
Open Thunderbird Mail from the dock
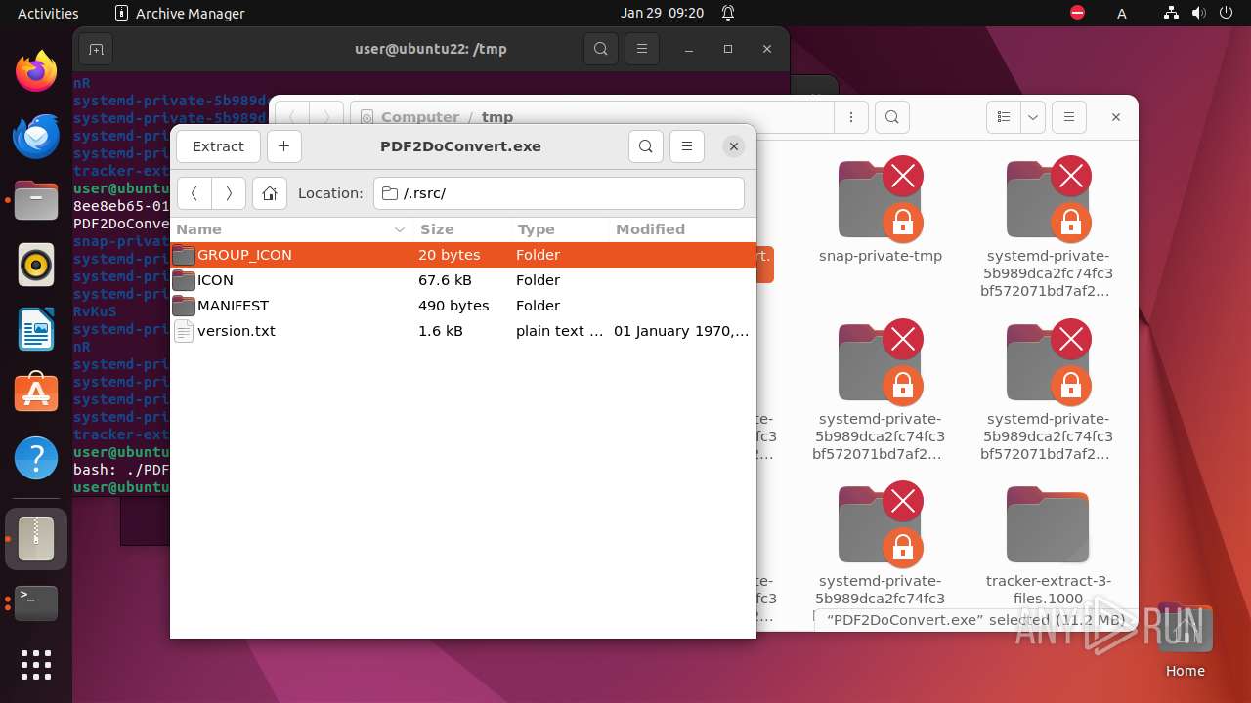click(36, 136)
